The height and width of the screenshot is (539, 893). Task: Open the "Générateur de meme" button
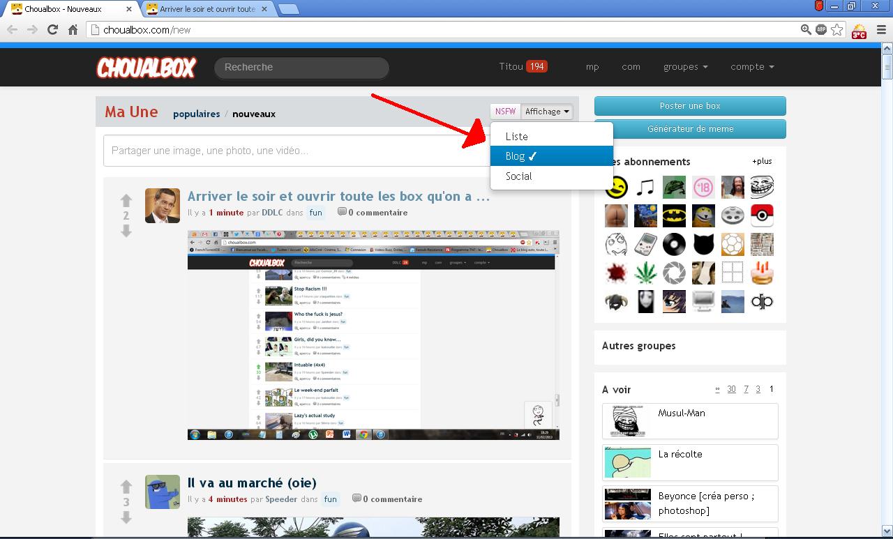(x=690, y=129)
